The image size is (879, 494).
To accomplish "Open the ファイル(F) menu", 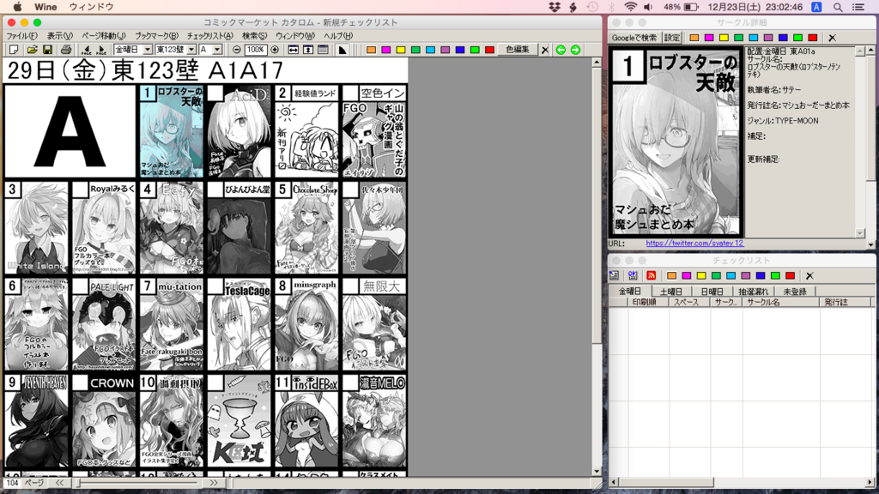I will [21, 36].
